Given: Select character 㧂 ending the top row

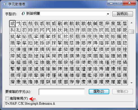Looking at the screenshot, I should 125,24.
